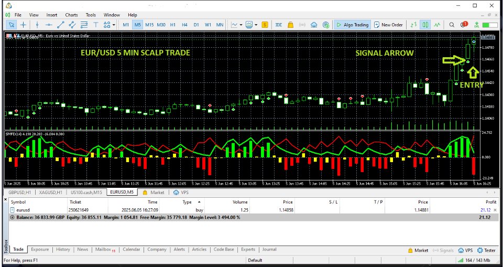The width and height of the screenshot is (503, 267).
Task: Open the Experts toolbox tab
Action: click(248, 249)
